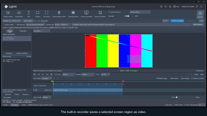Open the recording 25 FPS dropdown
The image size is (207, 116).
point(166,21)
